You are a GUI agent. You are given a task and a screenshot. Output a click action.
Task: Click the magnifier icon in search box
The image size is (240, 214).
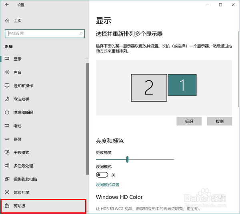pyautogui.click(x=81, y=34)
